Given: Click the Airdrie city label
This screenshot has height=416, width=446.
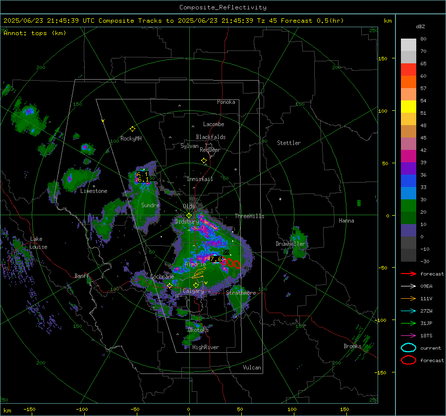Looking at the screenshot, I should [195, 264].
